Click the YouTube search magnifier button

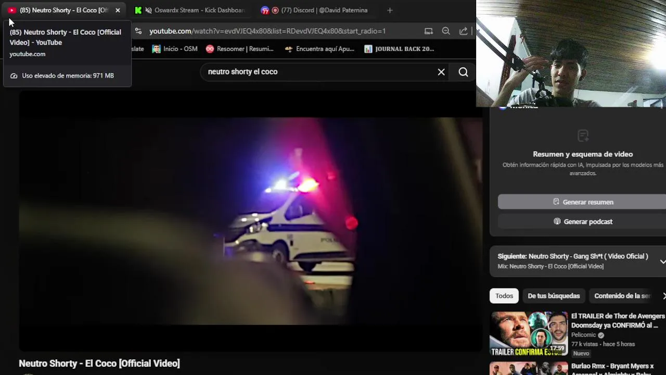[x=463, y=72]
